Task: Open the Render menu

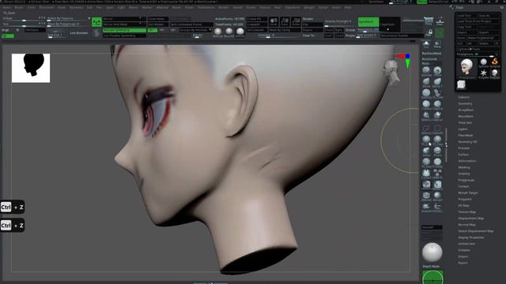Action: (x=223, y=7)
